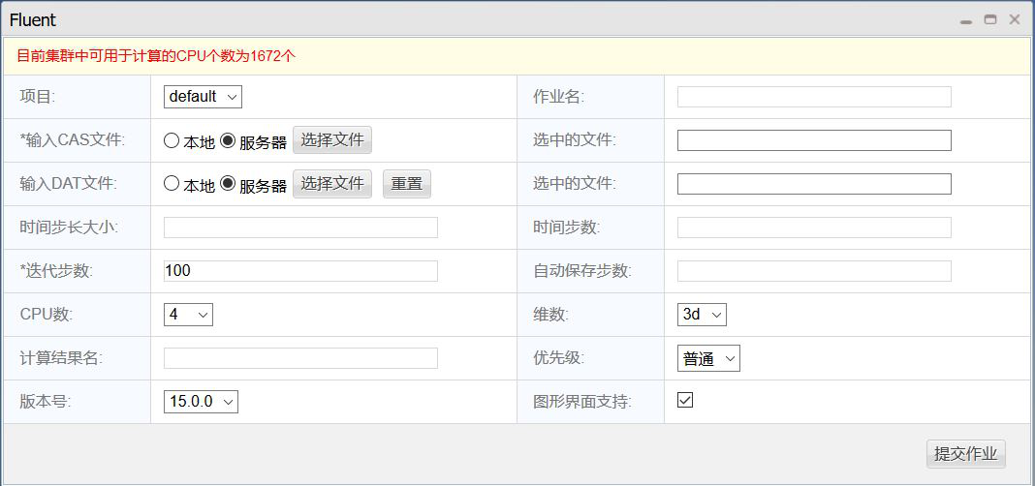Focus the 作业名 input field

(x=814, y=97)
